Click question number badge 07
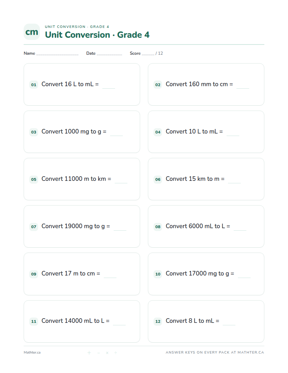Screen dimensions: 288x373 click(x=34, y=226)
